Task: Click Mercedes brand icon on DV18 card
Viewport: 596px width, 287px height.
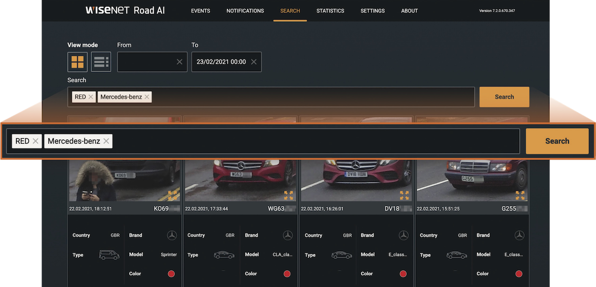Action: [x=404, y=235]
